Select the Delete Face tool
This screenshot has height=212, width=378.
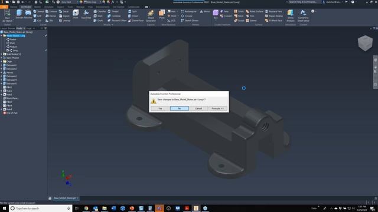click(136, 21)
